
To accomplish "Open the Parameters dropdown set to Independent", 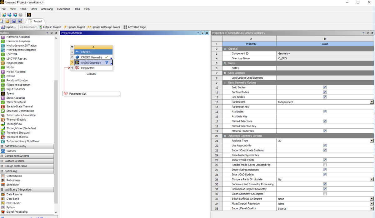I will [372, 102].
